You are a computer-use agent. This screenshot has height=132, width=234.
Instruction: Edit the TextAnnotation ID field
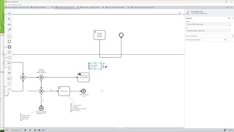tap(208, 31)
